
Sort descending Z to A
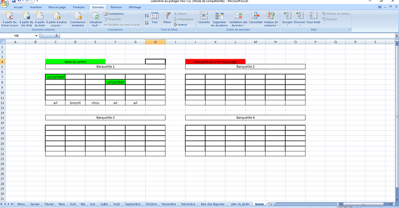146,22
